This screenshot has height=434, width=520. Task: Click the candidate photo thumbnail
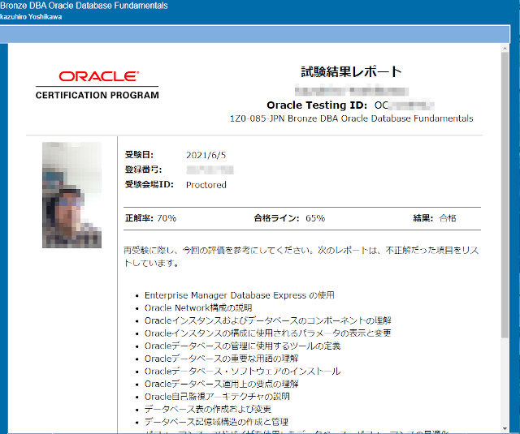point(72,195)
